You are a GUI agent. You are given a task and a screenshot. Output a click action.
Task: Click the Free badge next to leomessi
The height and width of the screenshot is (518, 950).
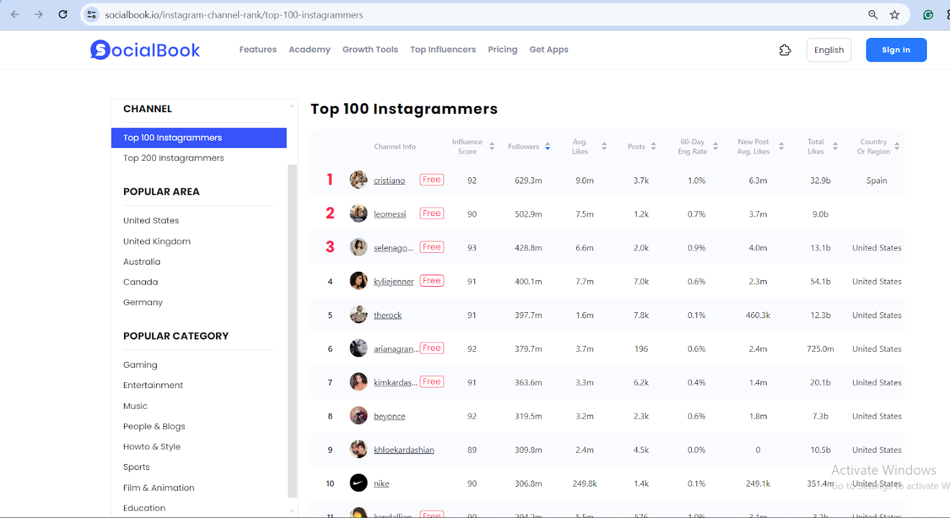click(x=432, y=214)
